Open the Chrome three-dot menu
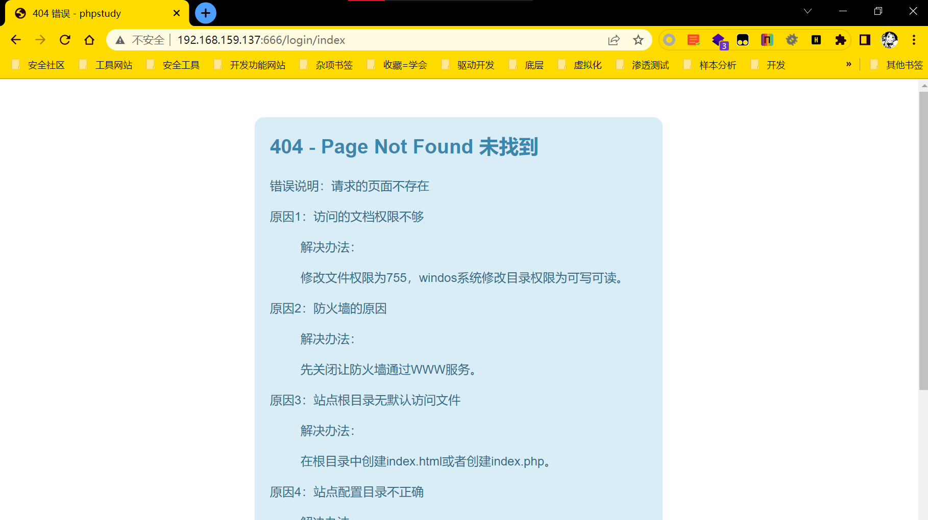 coord(914,40)
